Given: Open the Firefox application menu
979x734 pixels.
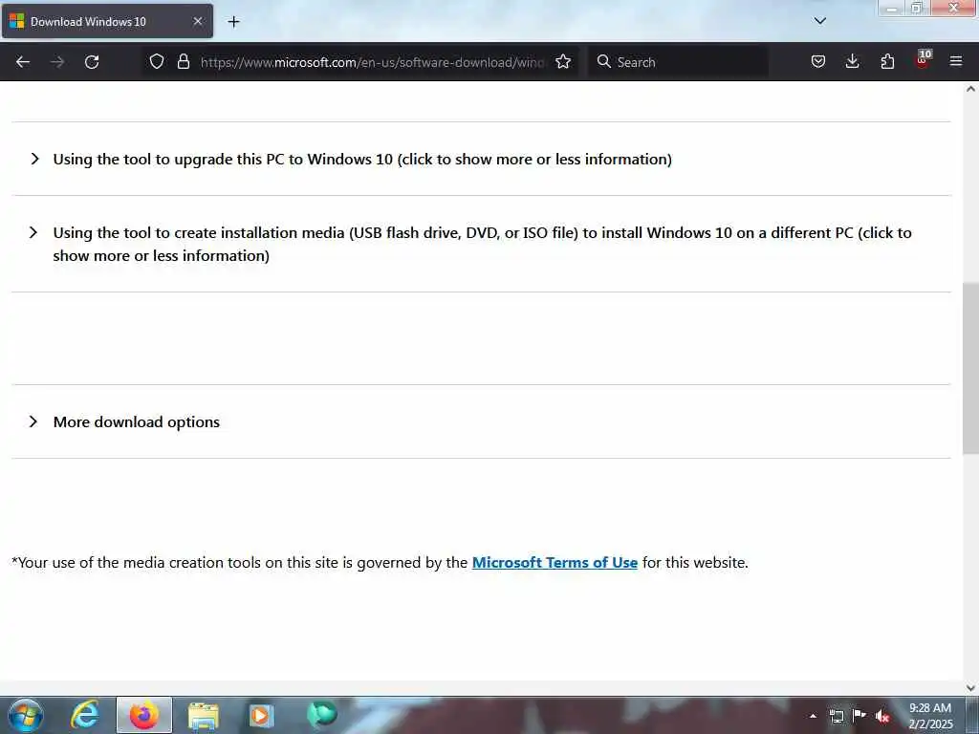Looking at the screenshot, I should pos(956,62).
